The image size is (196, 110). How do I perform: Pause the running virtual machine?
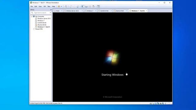point(59,6)
